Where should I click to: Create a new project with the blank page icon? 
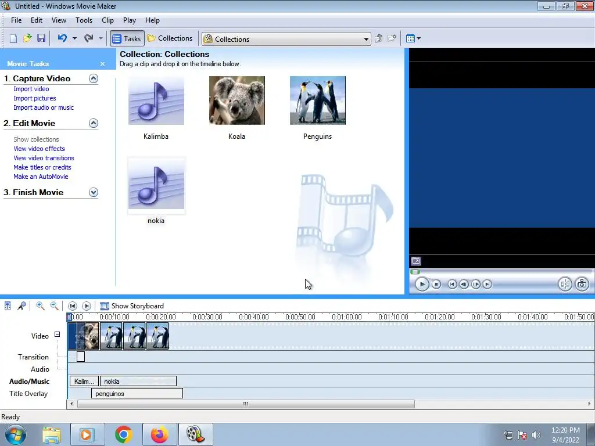pyautogui.click(x=13, y=38)
